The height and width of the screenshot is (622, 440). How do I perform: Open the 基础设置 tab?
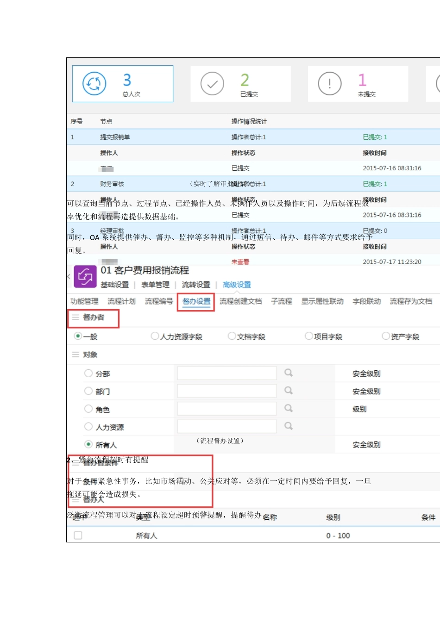click(x=115, y=285)
